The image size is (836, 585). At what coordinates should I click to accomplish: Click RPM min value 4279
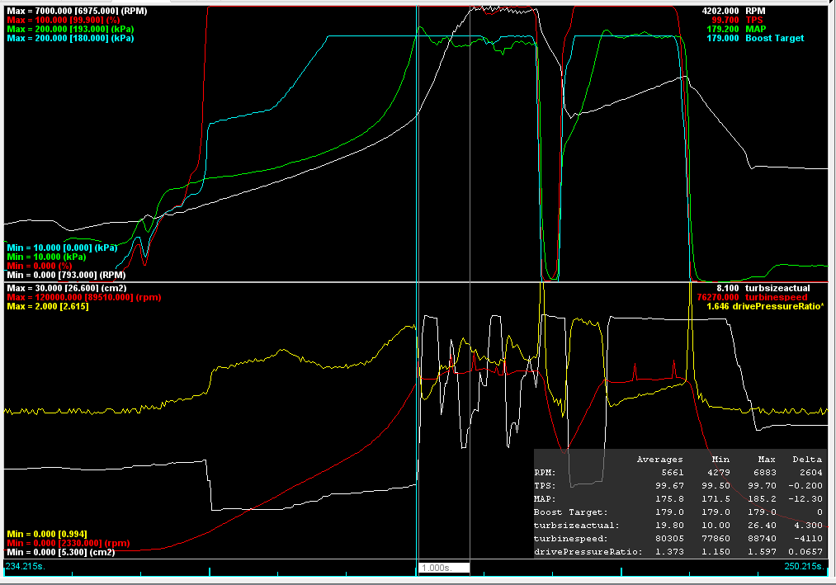tap(718, 473)
